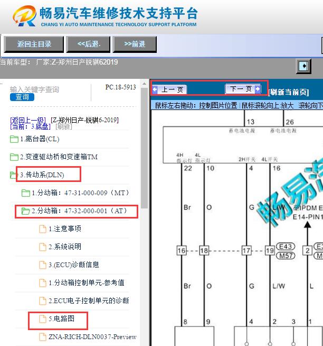The width and height of the screenshot is (323, 346).
Task: Open 1.分动箱控制单元-参考值 document
Action: tap(87, 283)
